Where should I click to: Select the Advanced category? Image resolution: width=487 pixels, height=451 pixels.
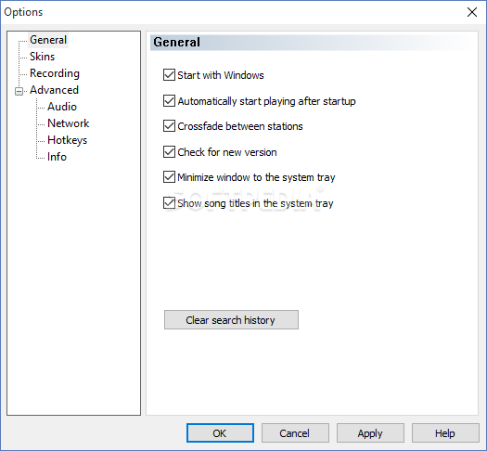tap(54, 90)
